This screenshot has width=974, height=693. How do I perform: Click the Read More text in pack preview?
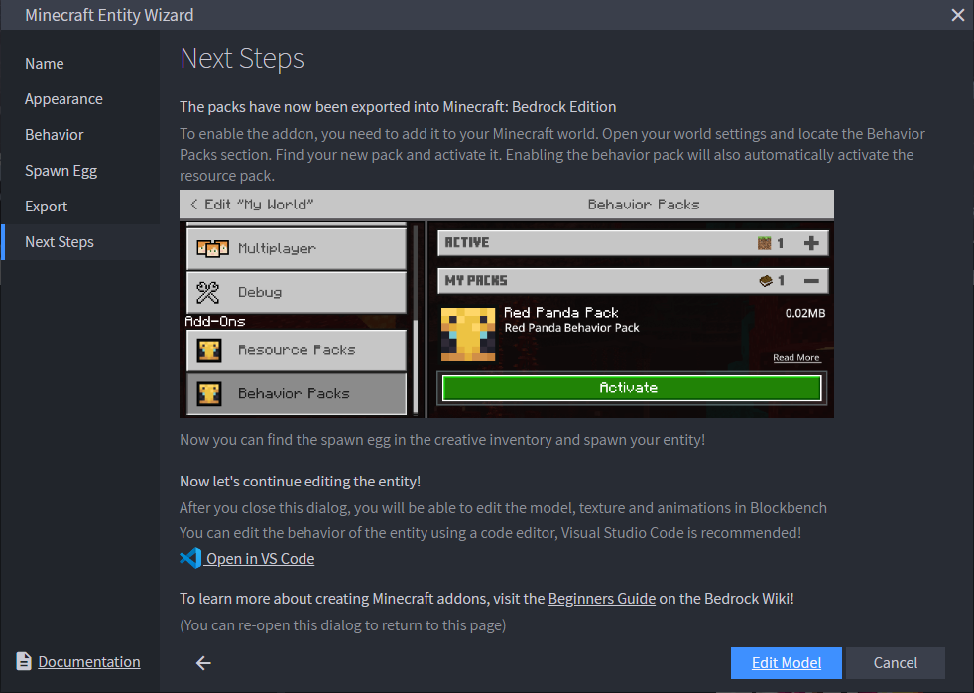coord(796,358)
